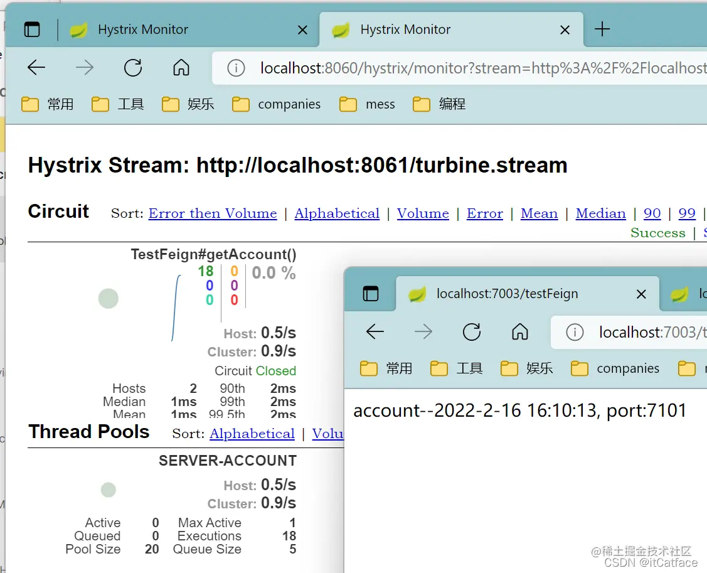The height and width of the screenshot is (573, 707).
Task: Click the tab actions icon in the Hystrix Monitor window
Action: pyautogui.click(x=32, y=29)
